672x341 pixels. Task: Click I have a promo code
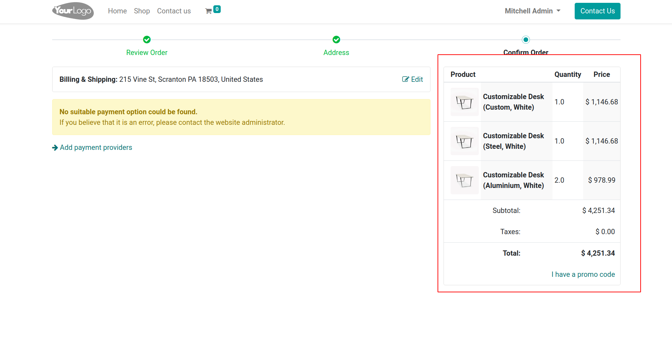click(583, 274)
